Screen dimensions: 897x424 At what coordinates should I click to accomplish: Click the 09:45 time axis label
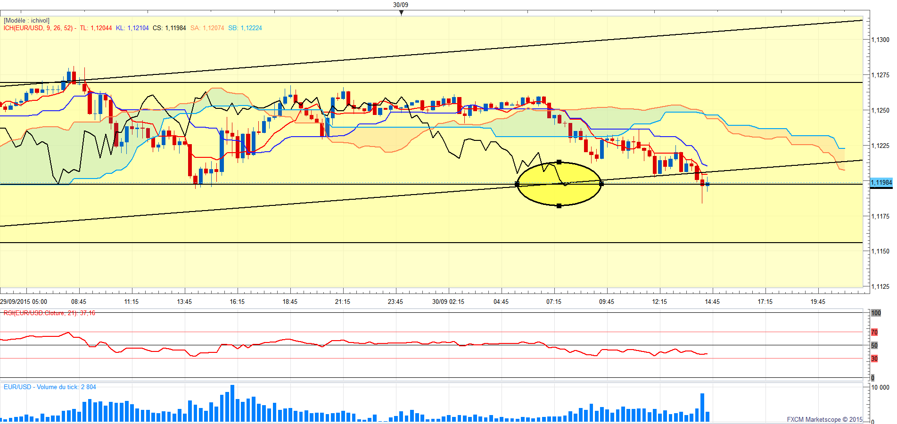coord(607,302)
